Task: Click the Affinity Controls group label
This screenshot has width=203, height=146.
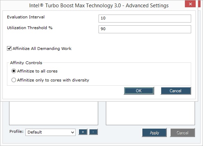Action: [x=26, y=63]
